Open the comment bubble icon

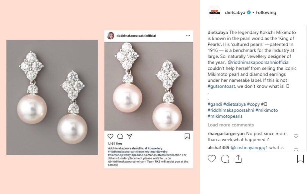(x=225, y=159)
